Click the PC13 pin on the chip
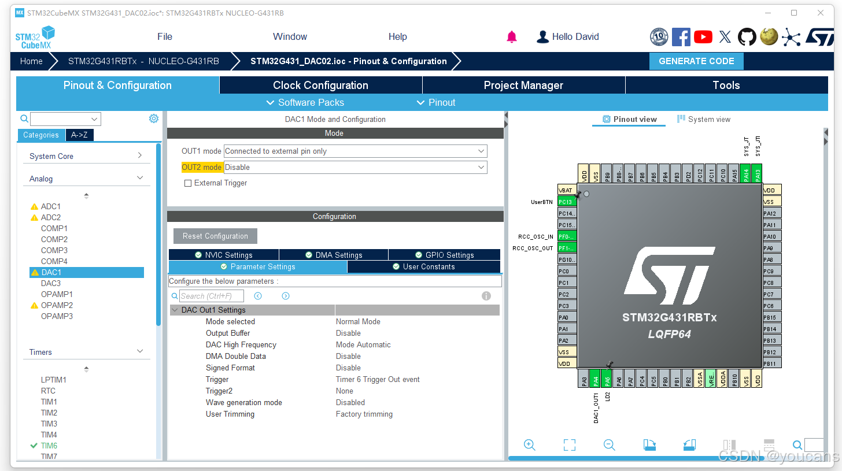842x471 pixels. point(567,202)
